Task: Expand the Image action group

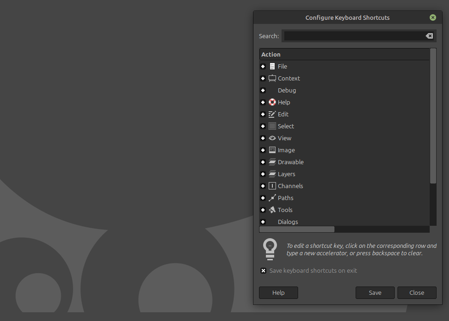Action: (263, 150)
